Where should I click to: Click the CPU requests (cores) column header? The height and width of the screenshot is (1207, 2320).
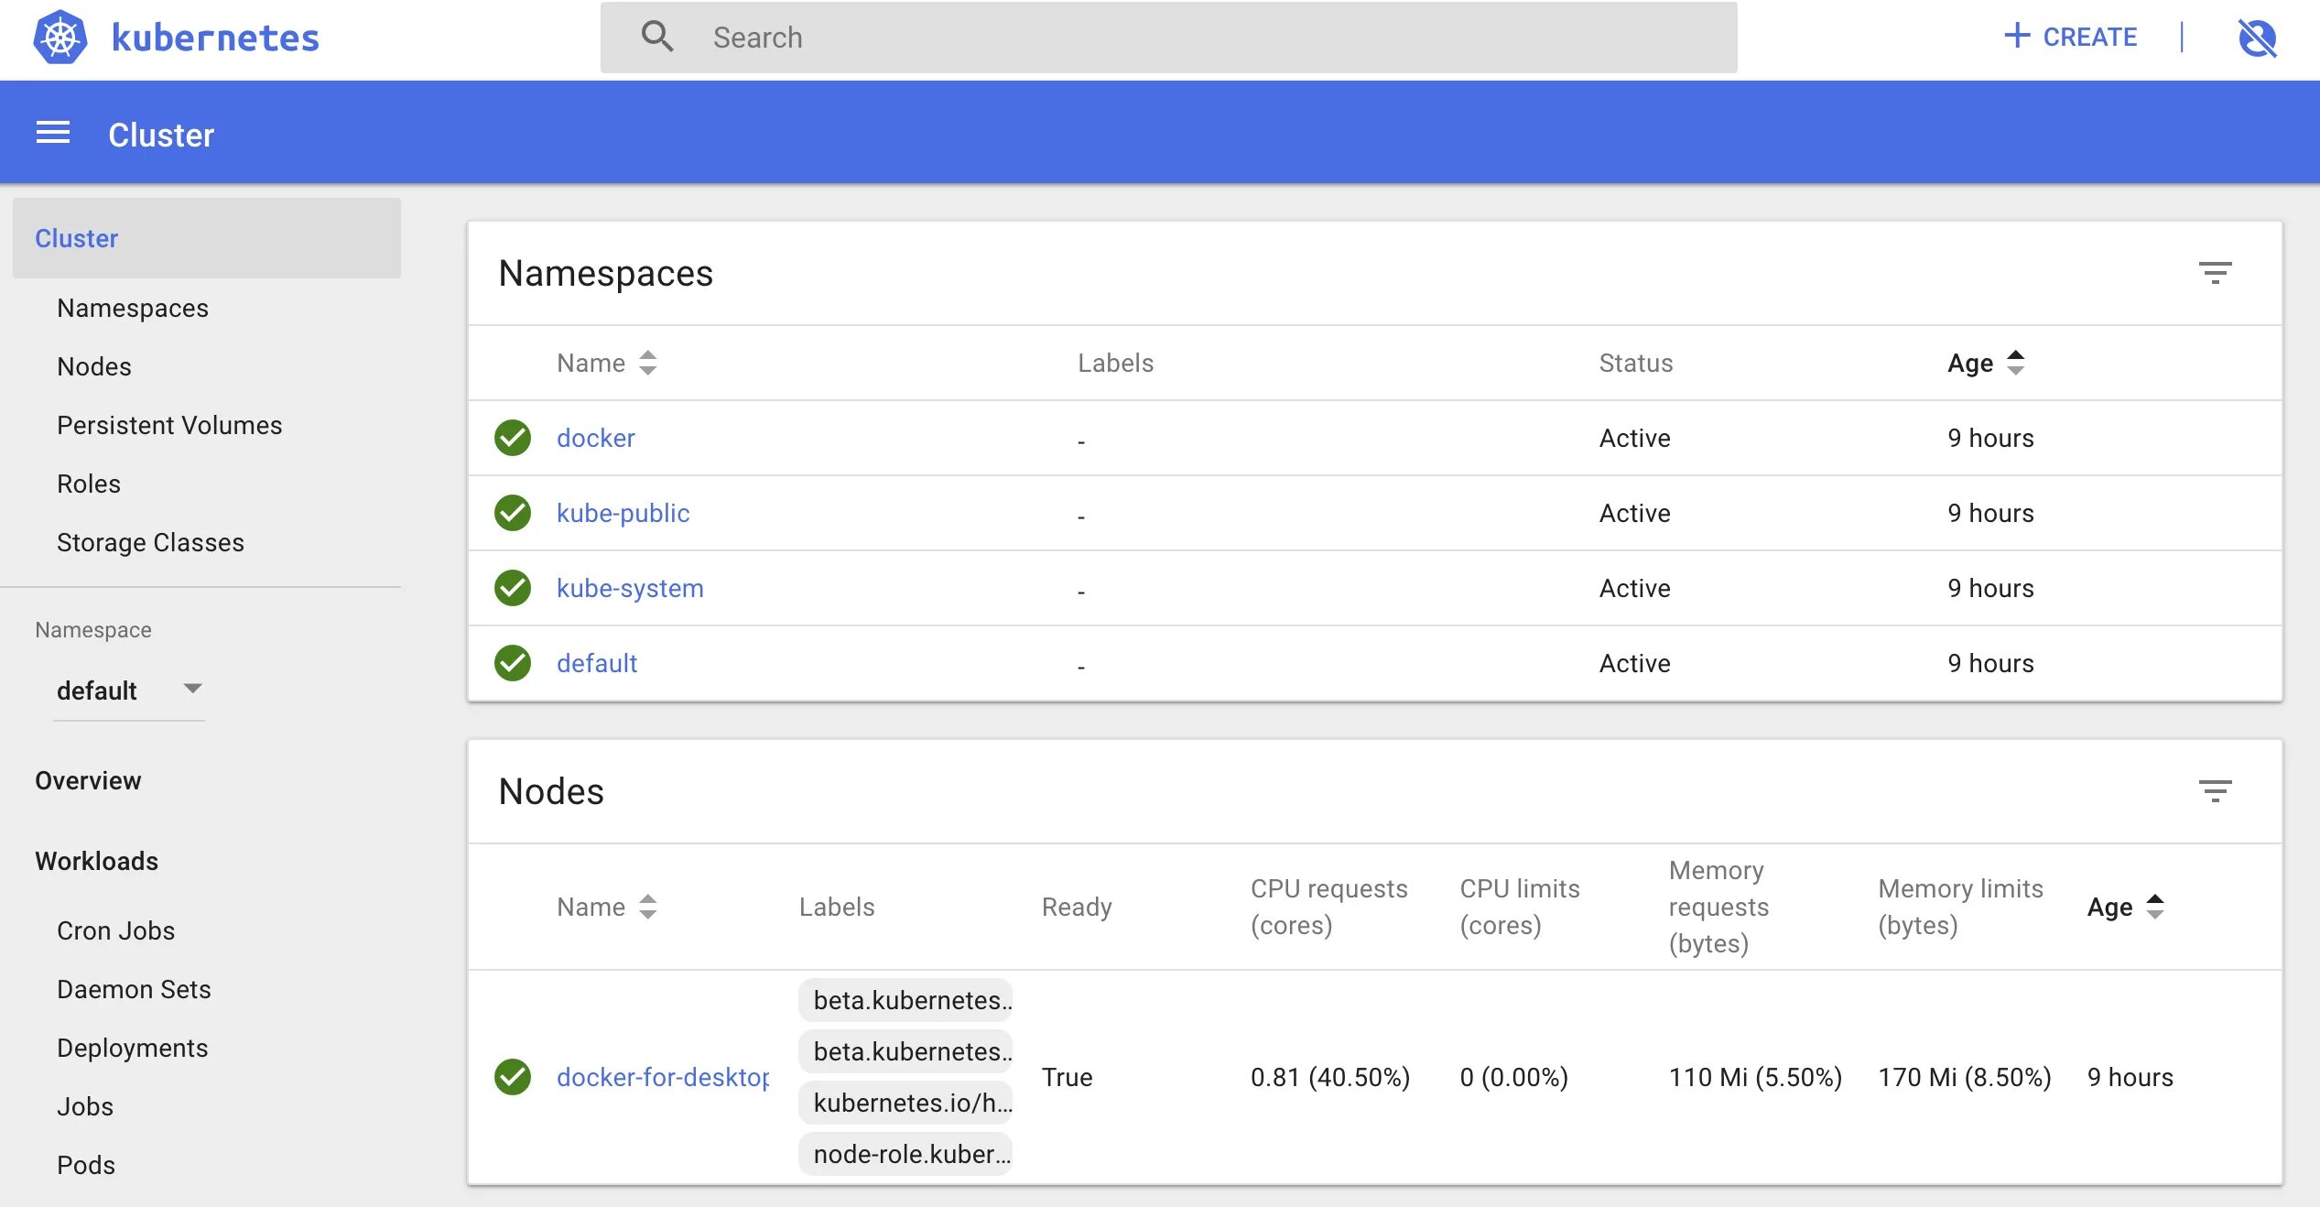(x=1329, y=907)
